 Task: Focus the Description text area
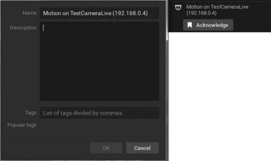point(99,61)
